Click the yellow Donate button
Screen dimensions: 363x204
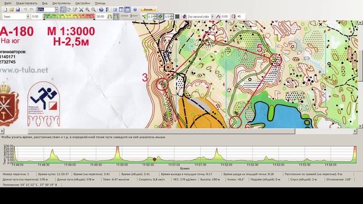(148, 10)
